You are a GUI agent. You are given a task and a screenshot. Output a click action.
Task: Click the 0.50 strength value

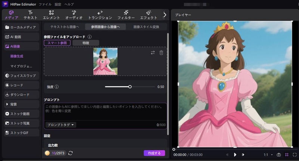click(x=161, y=87)
